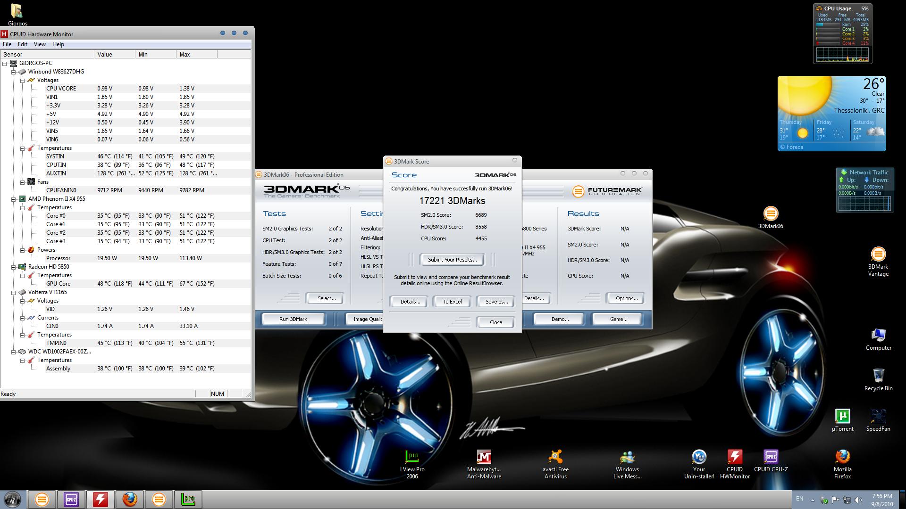The image size is (906, 509).
Task: Switch to LView Pro taskbar button
Action: click(x=188, y=499)
